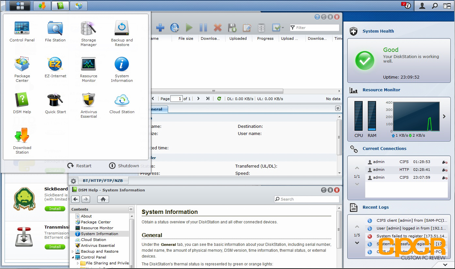Open Cloud Station app
Viewport: 455px width, 269px height.
pyautogui.click(x=122, y=103)
